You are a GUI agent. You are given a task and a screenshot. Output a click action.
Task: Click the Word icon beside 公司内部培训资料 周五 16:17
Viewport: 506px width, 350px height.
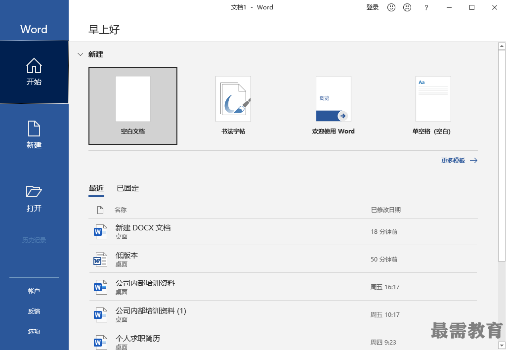(100, 287)
